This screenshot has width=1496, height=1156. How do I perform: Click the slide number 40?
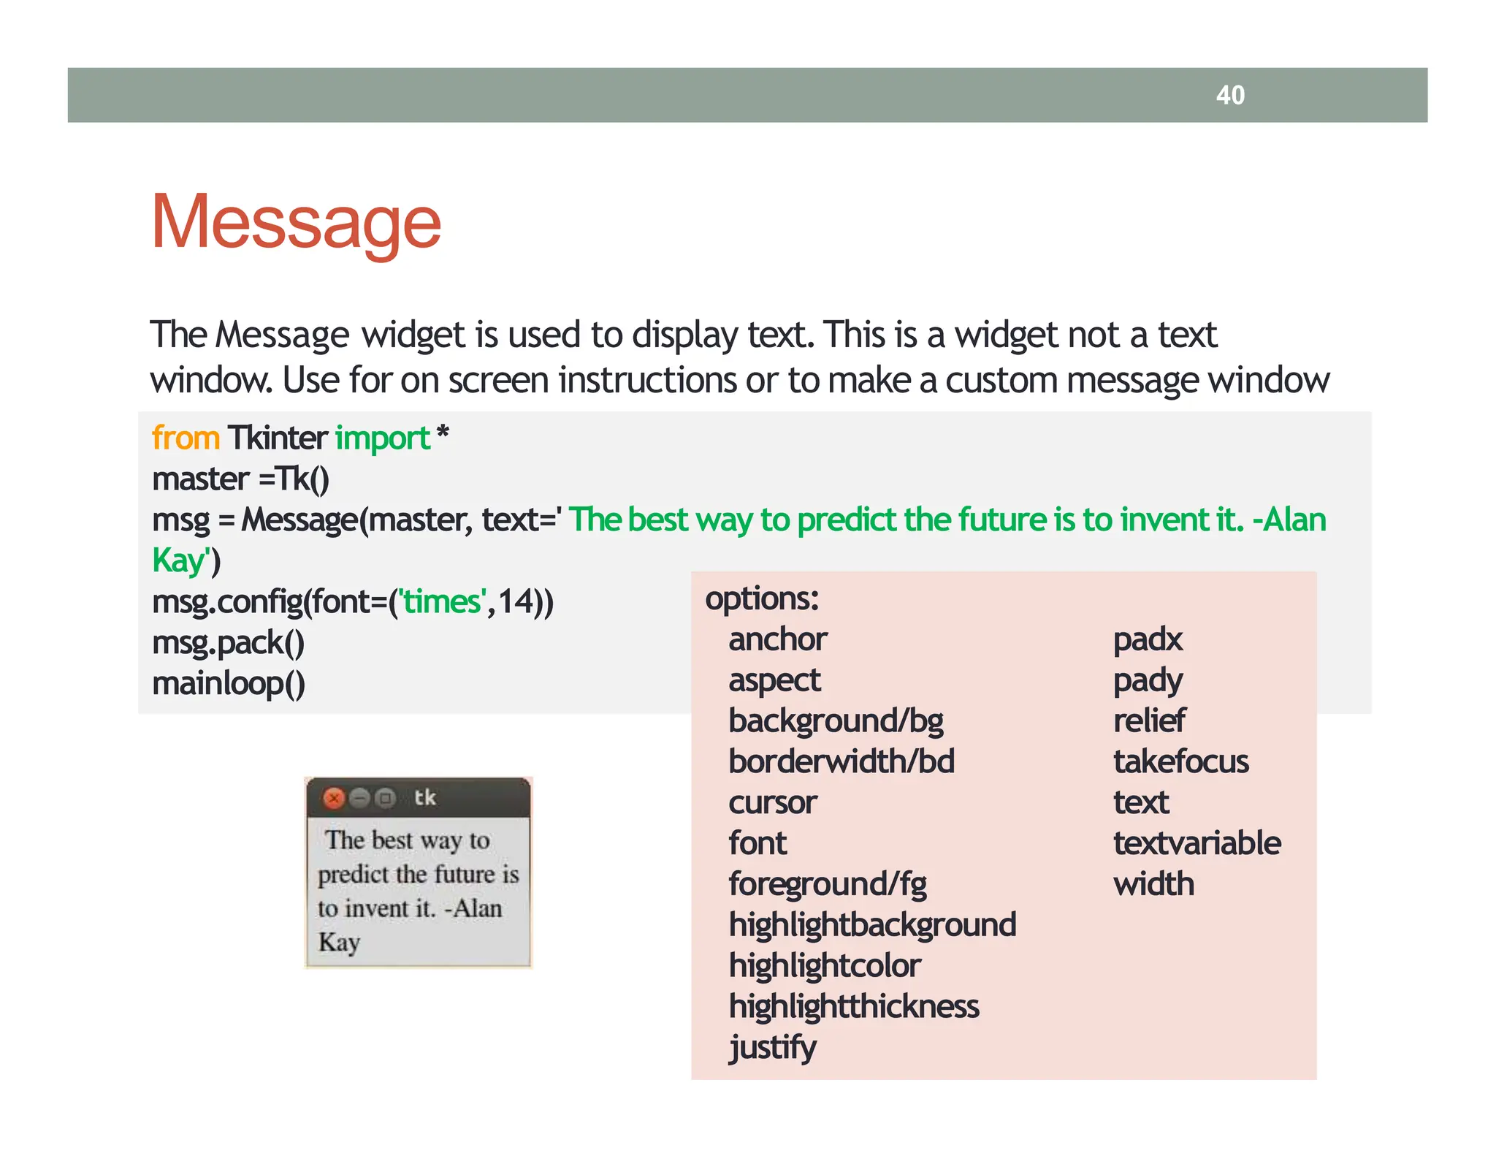(1230, 95)
